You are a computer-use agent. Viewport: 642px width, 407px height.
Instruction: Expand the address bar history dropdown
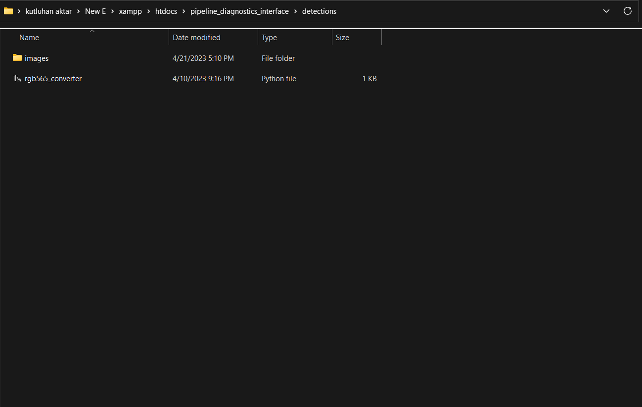[x=606, y=10]
